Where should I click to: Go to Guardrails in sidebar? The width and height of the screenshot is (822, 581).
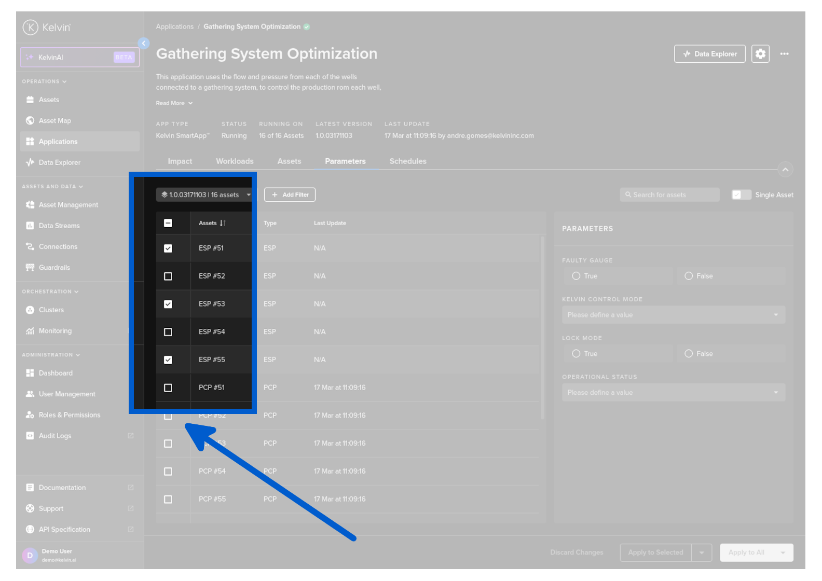[54, 268]
